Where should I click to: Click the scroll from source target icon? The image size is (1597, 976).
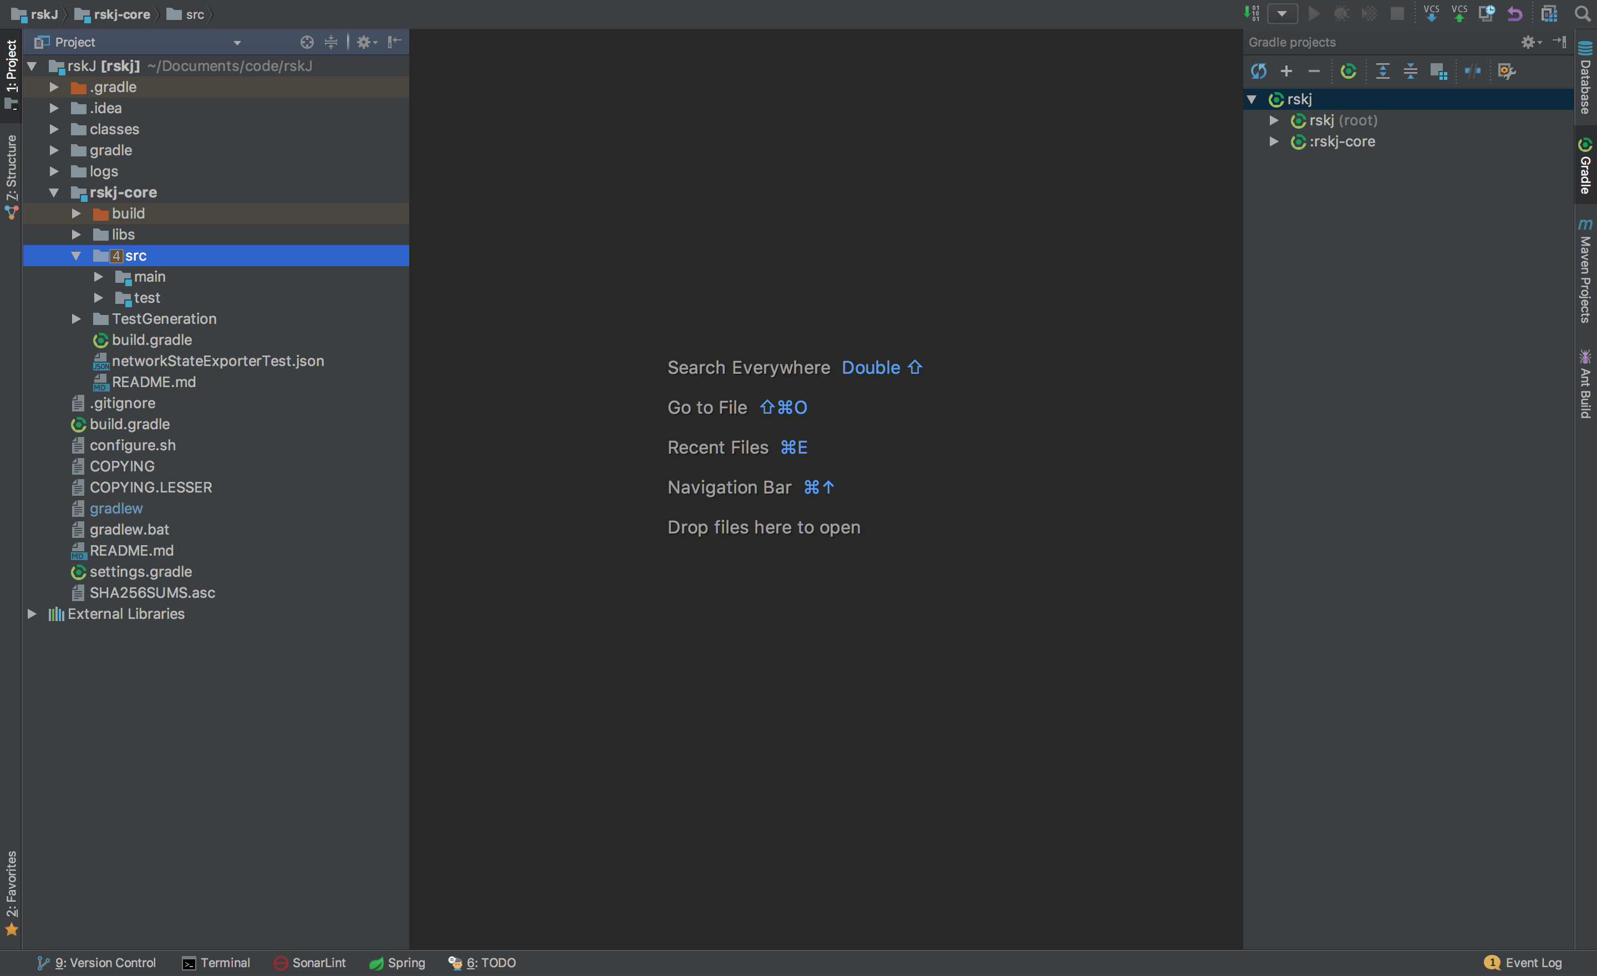click(x=307, y=42)
